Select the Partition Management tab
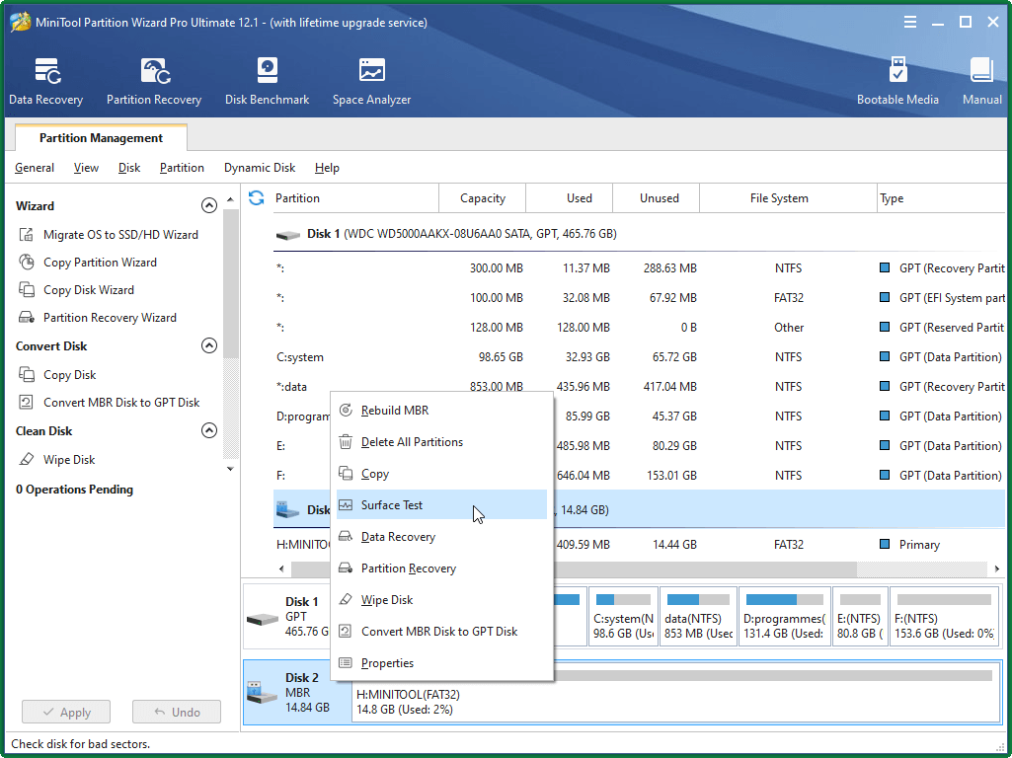Image resolution: width=1012 pixels, height=758 pixels. [x=101, y=137]
